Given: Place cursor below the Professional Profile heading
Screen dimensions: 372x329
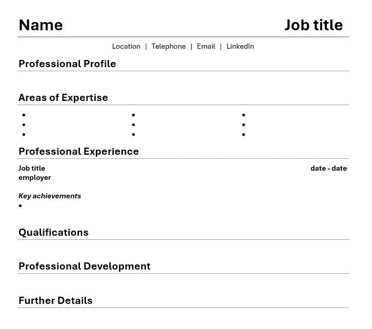Looking at the screenshot, I should [183, 80].
